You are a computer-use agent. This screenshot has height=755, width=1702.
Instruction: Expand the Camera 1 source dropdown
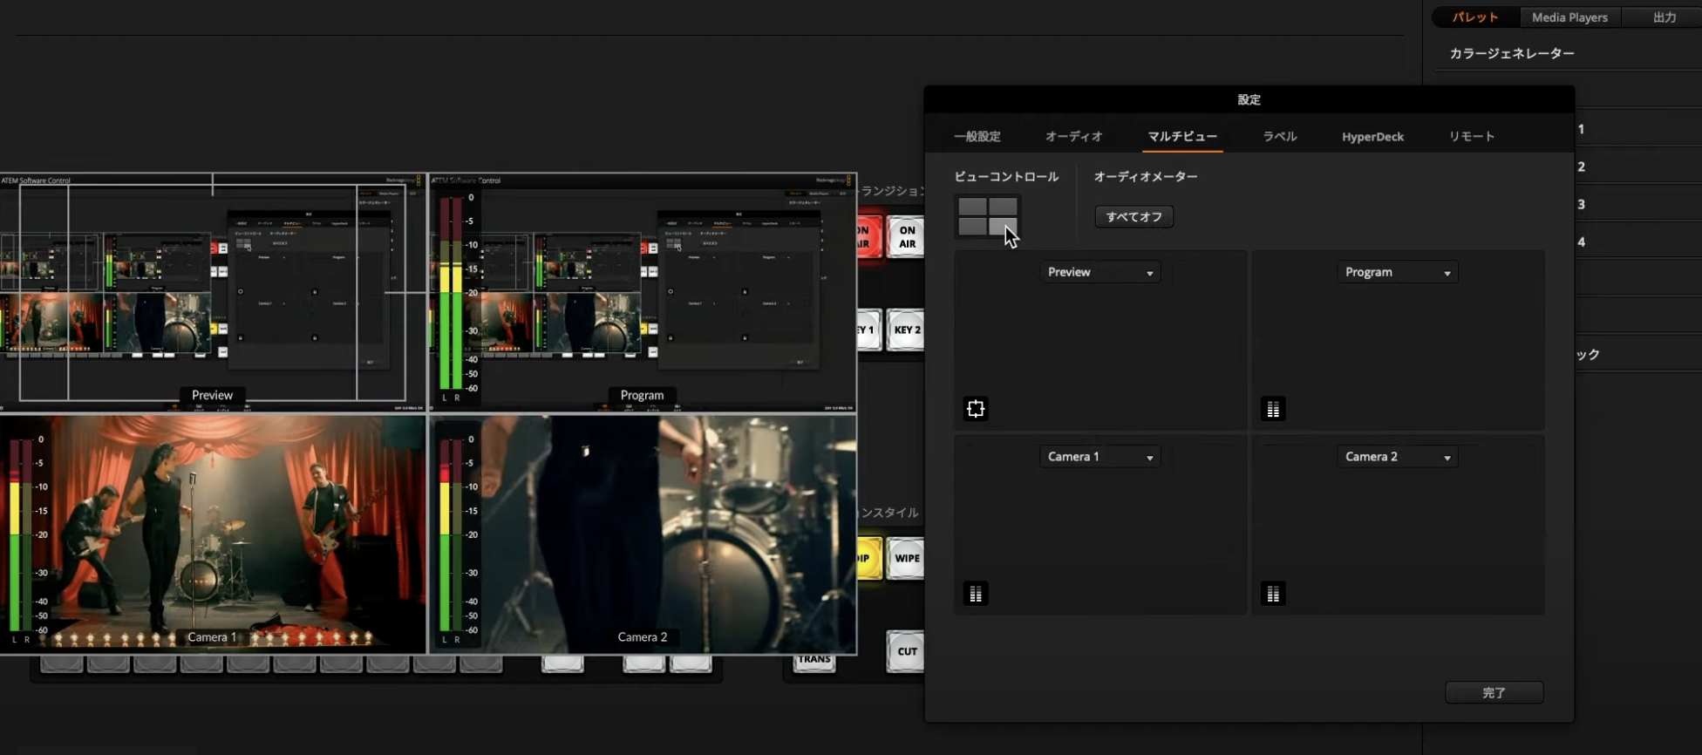(1099, 457)
